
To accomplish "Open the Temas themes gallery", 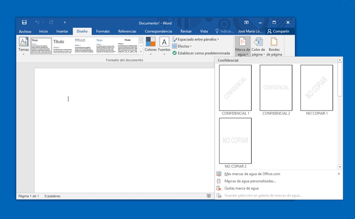I will point(24,45).
